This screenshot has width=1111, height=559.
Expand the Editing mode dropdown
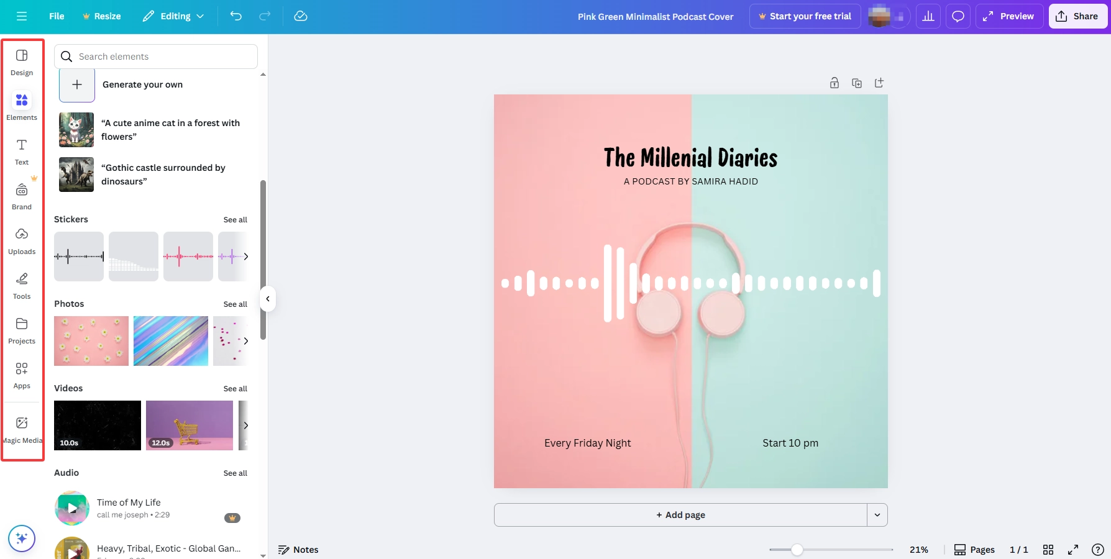199,16
